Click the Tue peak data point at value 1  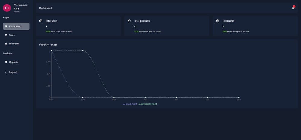(x=83, y=50)
